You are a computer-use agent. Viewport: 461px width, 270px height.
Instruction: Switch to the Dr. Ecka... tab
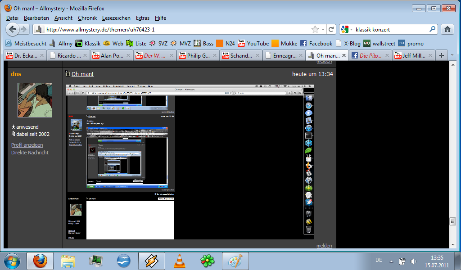click(25, 55)
